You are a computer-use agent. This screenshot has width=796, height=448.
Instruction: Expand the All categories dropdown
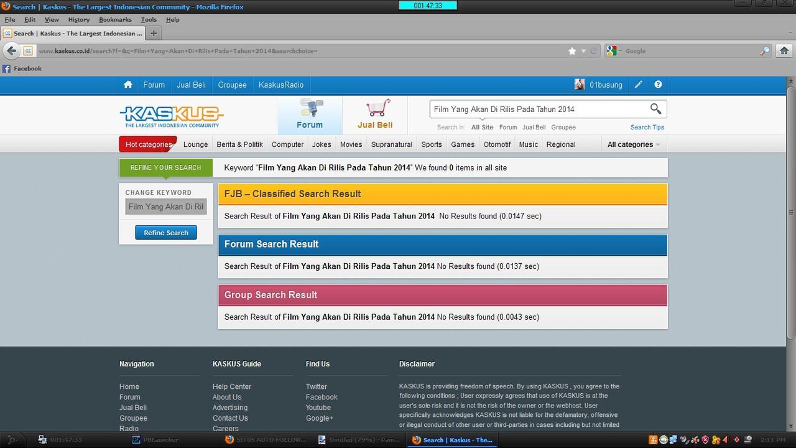coord(633,144)
